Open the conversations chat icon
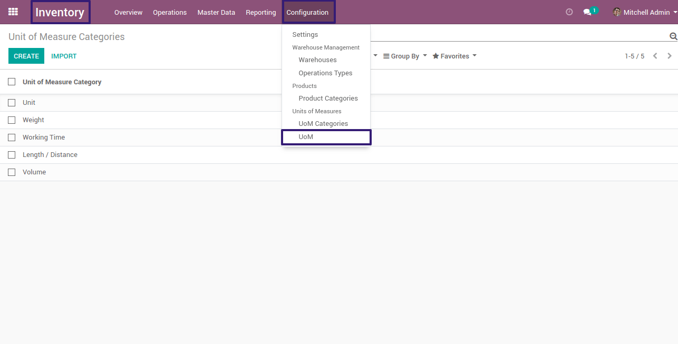This screenshot has height=344, width=678. [587, 12]
